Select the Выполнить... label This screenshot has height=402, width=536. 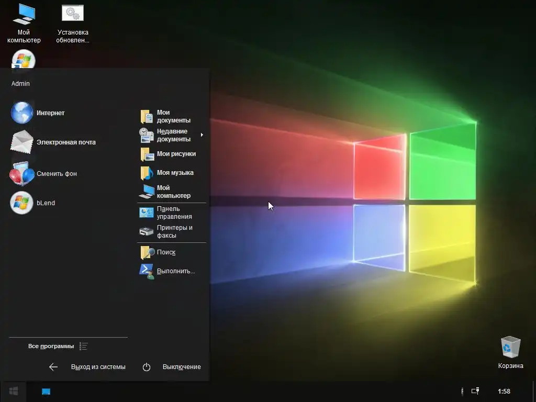tap(176, 271)
